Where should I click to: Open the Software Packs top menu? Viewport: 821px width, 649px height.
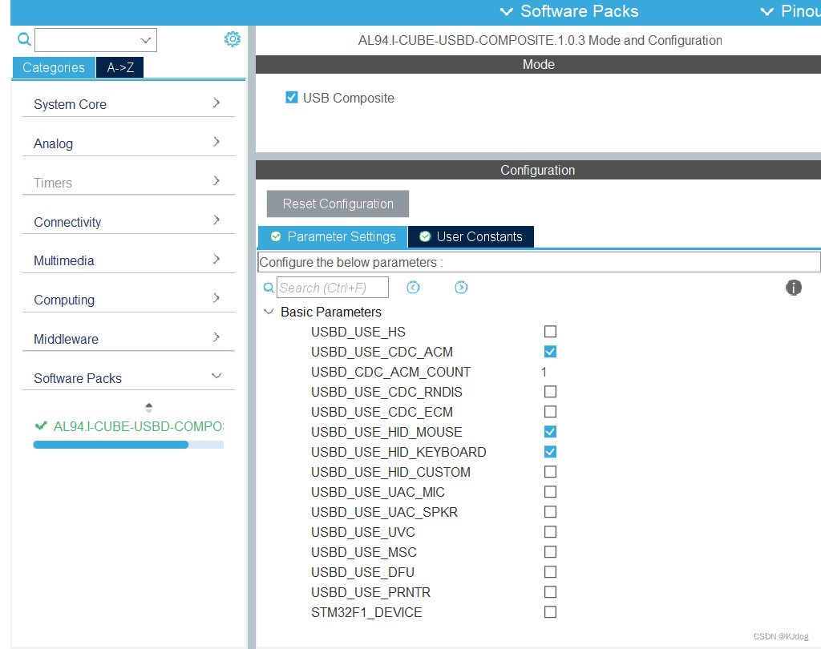click(569, 11)
